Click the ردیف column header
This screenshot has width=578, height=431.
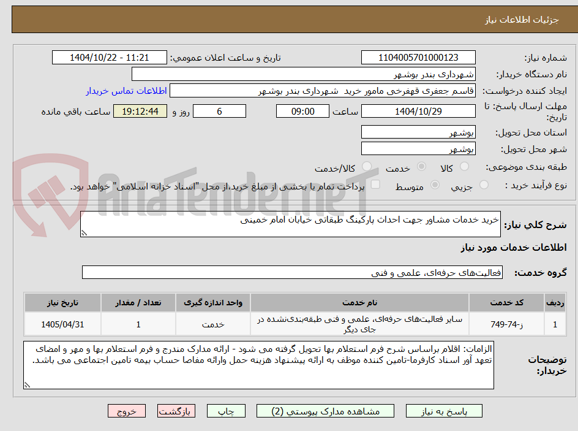(555, 303)
